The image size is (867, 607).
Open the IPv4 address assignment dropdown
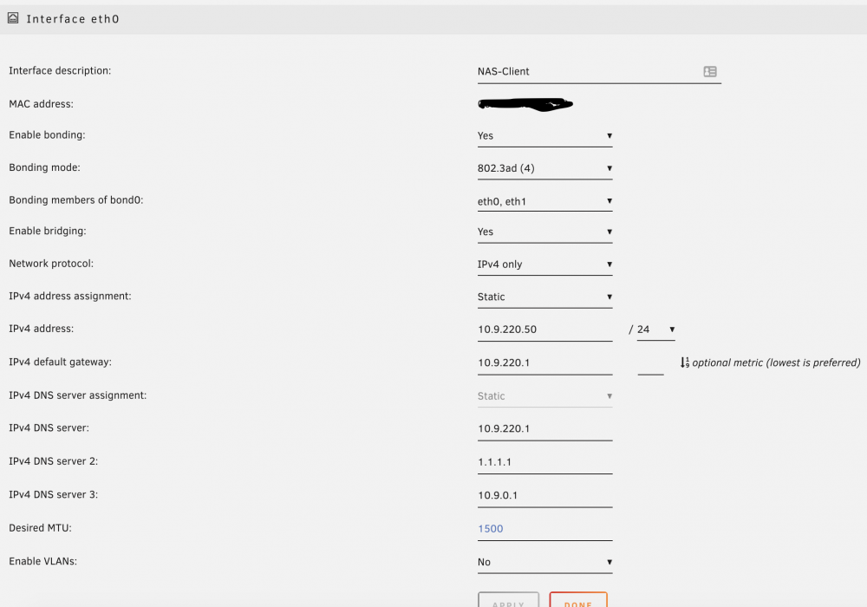pos(544,297)
